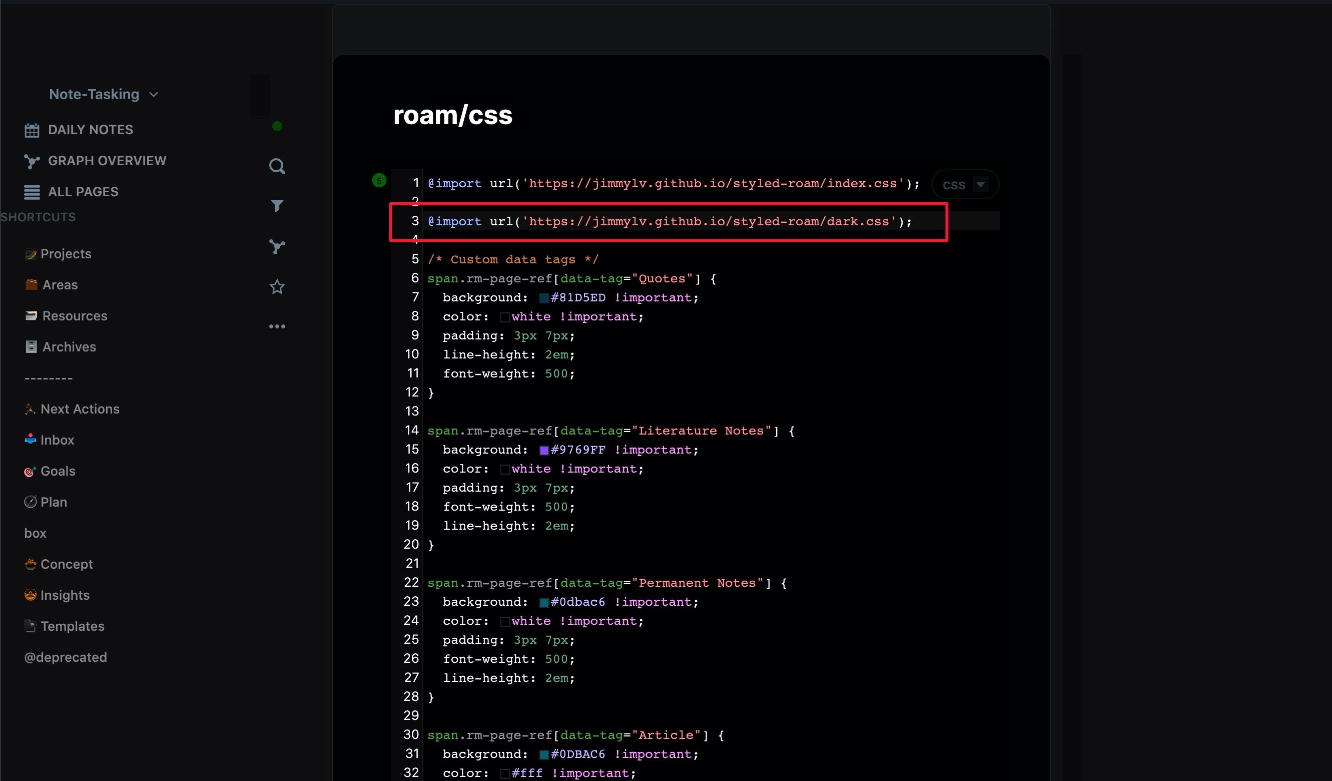Open the three-dots more options menu
Screen dimensions: 1332x781
277,327
